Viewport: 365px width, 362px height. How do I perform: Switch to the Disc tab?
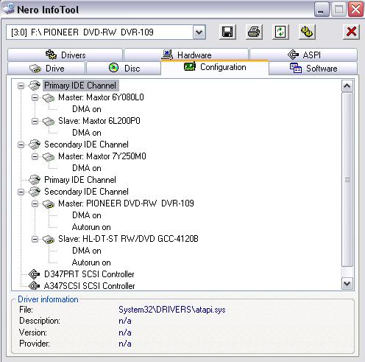tap(124, 69)
